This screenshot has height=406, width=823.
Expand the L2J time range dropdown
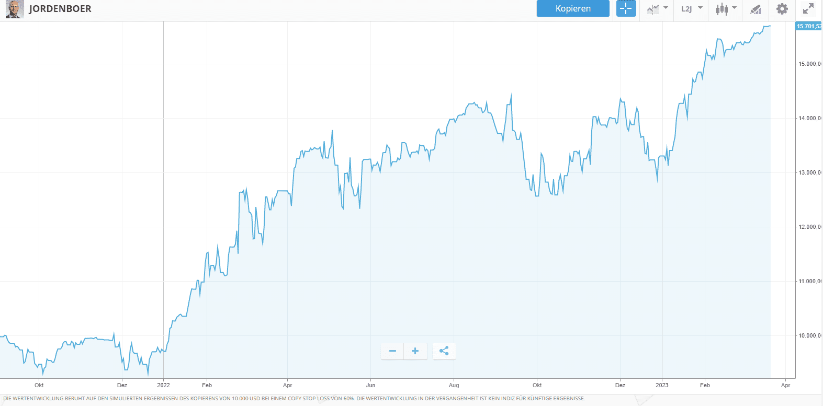coord(691,9)
